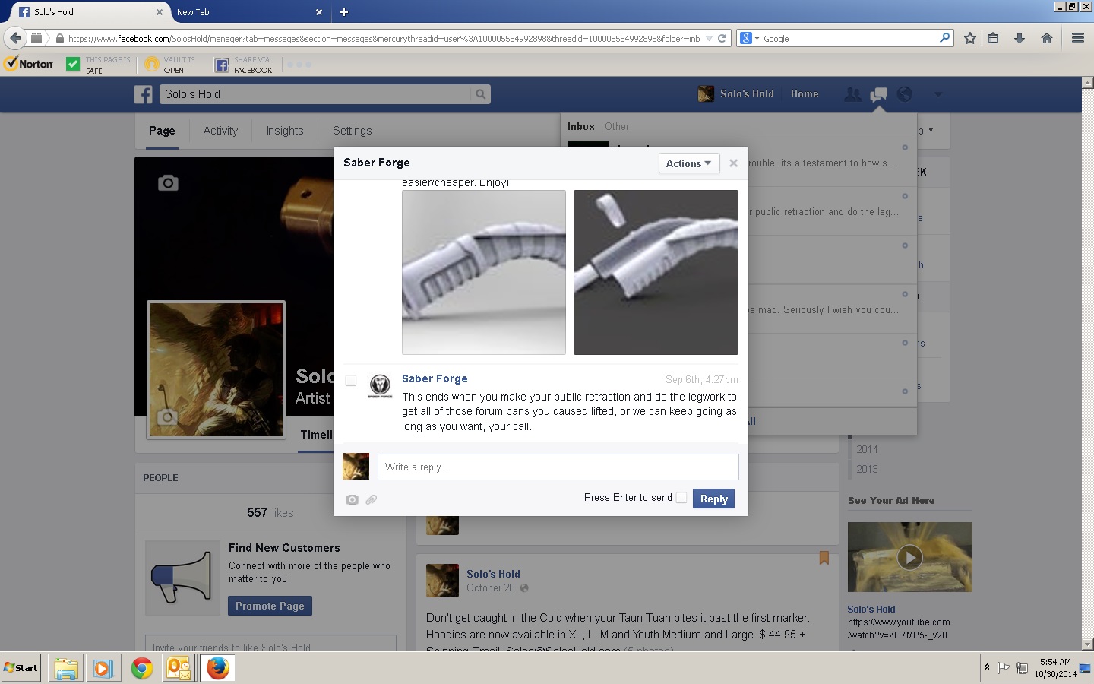Open Chrome from the taskbar
This screenshot has width=1094, height=684.
click(x=141, y=668)
